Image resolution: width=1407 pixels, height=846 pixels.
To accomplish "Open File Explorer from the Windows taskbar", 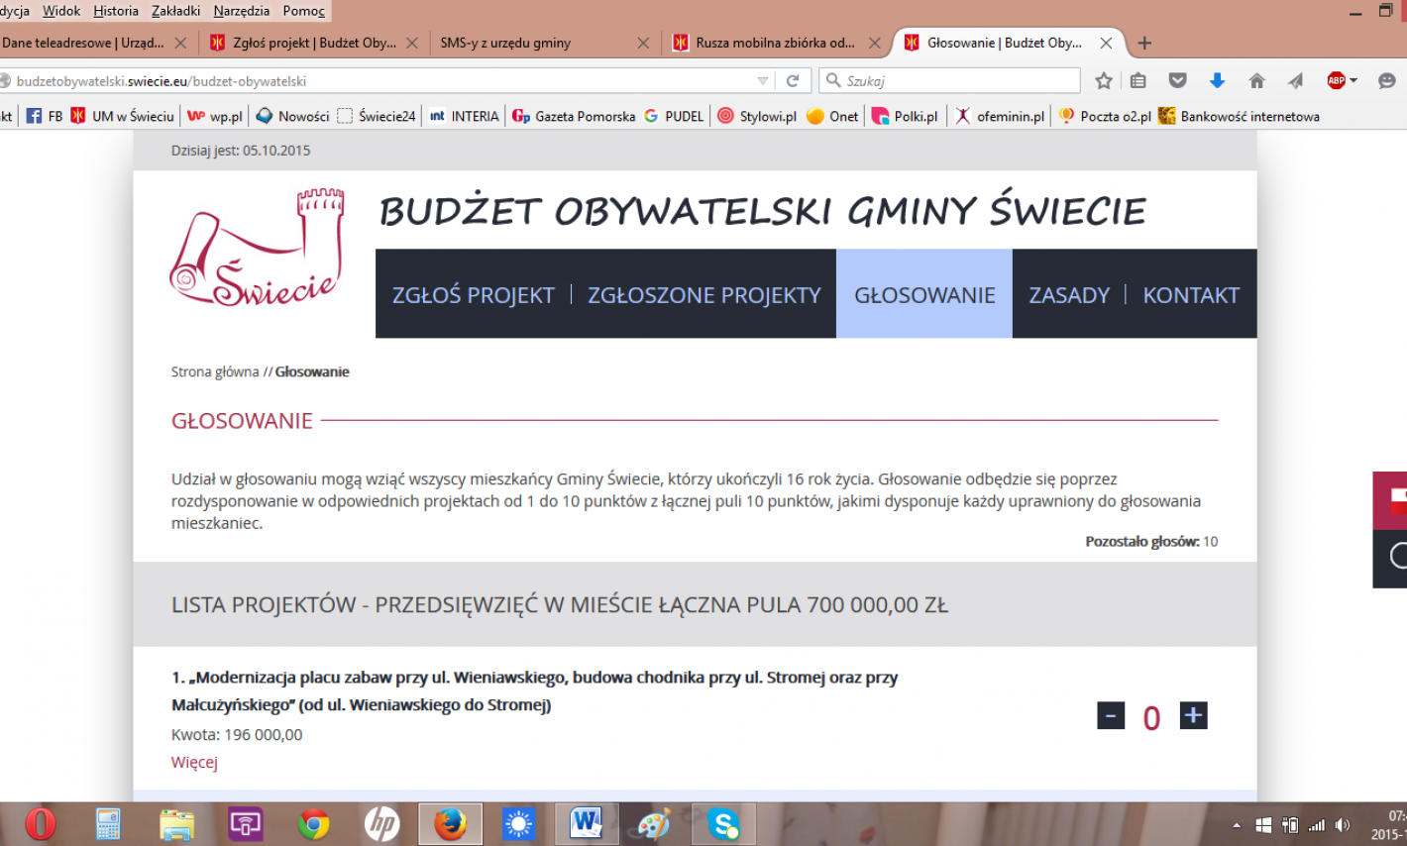I will click(177, 824).
